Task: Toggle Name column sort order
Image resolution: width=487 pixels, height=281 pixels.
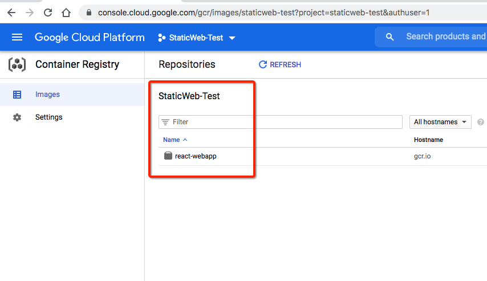Action: coord(175,140)
